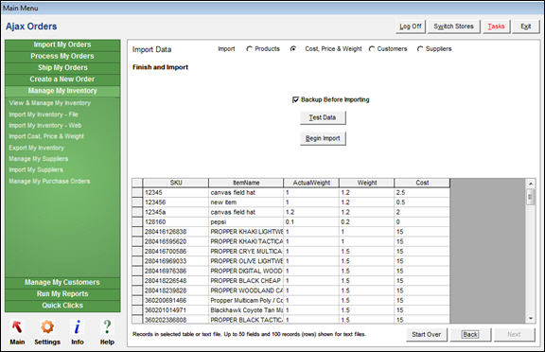Expand the Manage My Customers section

tap(62, 282)
